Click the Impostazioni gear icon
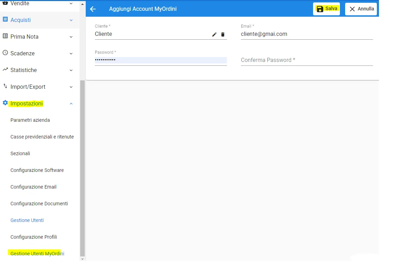The image size is (395, 262). pyautogui.click(x=5, y=103)
